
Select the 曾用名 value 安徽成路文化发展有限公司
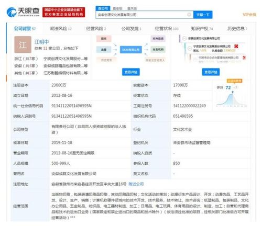(x=74, y=174)
